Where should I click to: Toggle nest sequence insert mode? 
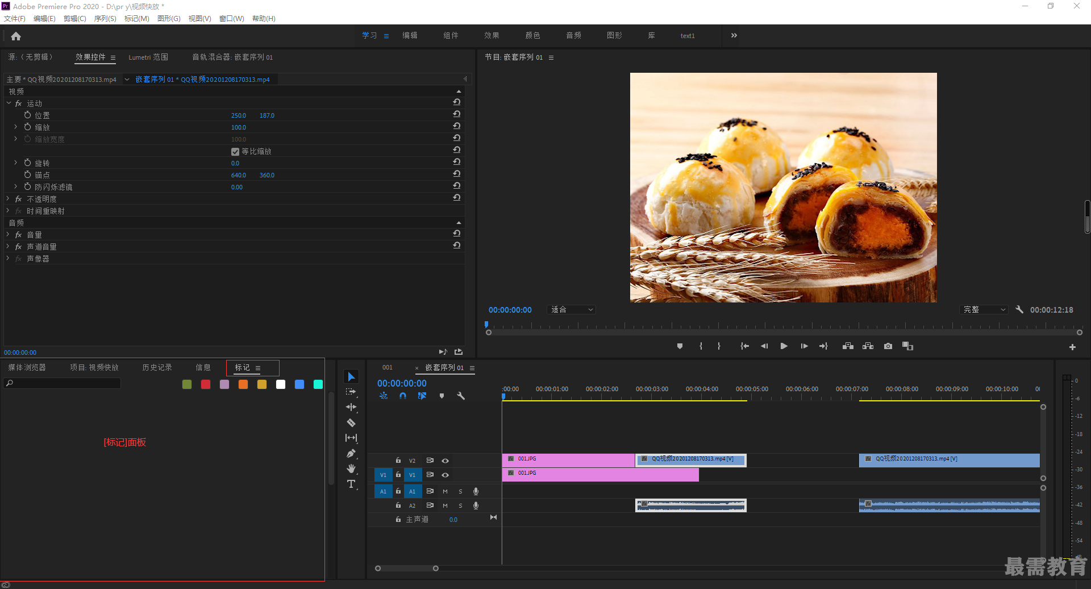384,396
